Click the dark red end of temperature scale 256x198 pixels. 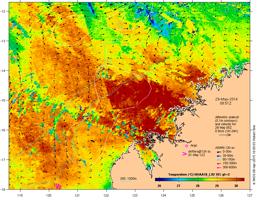point(242,180)
